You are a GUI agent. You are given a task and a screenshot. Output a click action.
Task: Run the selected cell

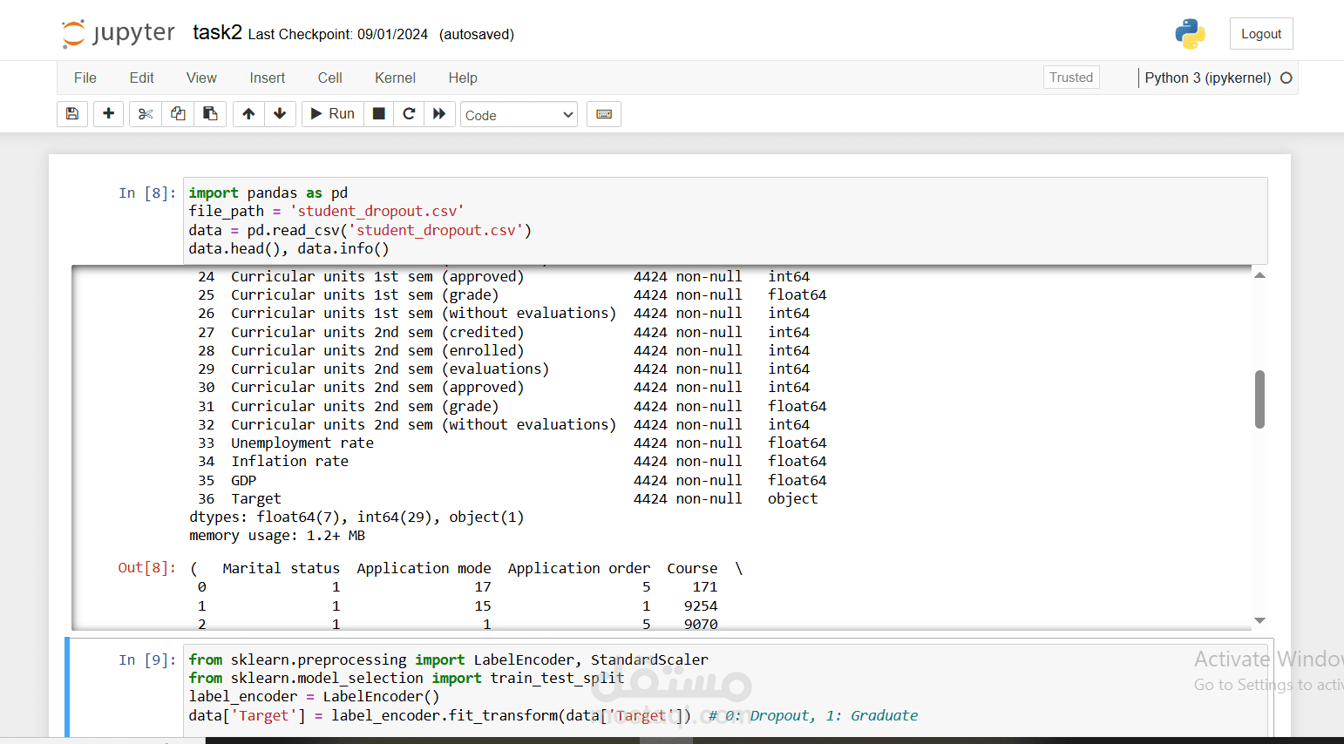332,113
